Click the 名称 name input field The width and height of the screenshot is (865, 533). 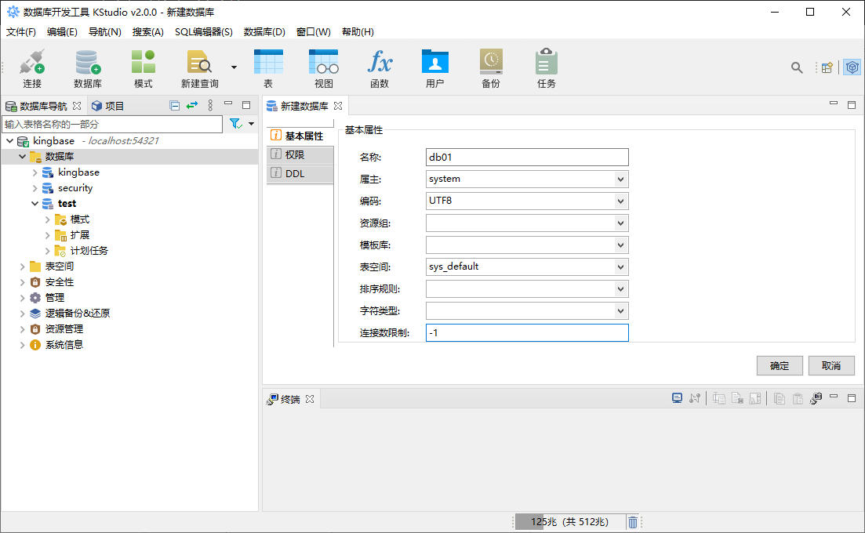tap(526, 158)
